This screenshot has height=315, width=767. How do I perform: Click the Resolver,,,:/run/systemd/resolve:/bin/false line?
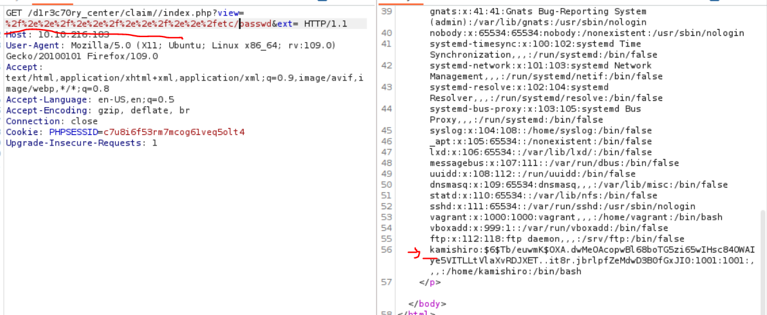(546, 98)
